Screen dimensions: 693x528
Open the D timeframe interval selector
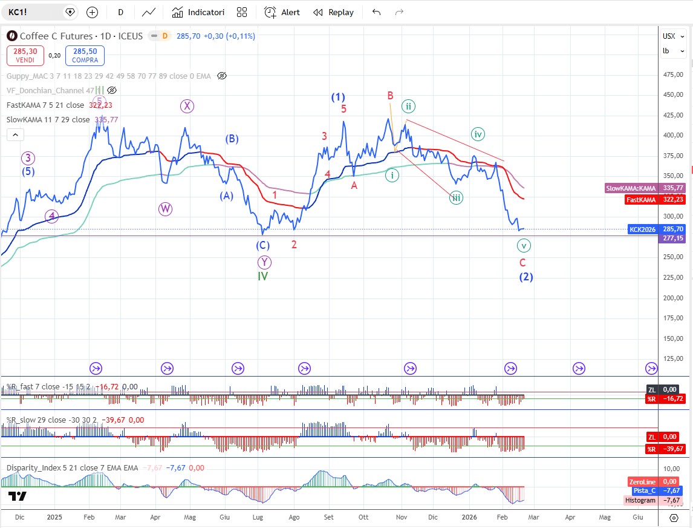121,12
